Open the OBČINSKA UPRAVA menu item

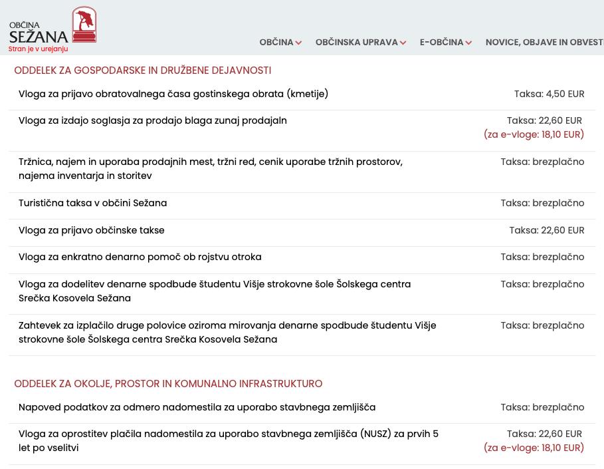pyautogui.click(x=356, y=42)
